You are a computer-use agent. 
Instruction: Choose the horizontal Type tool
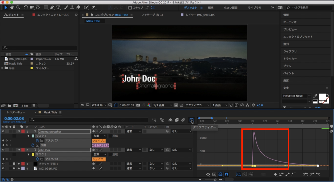[x=58, y=7]
